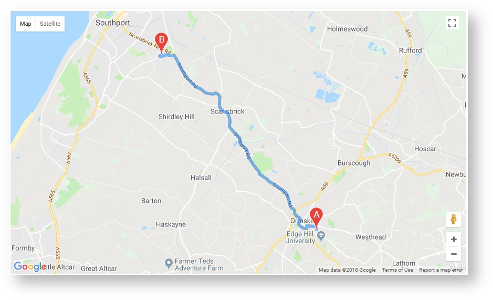Click the Holmeswood place label
Screen dimensions: 493x300
347,29
